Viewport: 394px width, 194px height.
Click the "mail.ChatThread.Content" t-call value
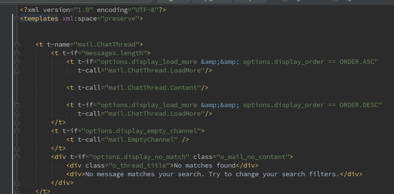(x=152, y=88)
